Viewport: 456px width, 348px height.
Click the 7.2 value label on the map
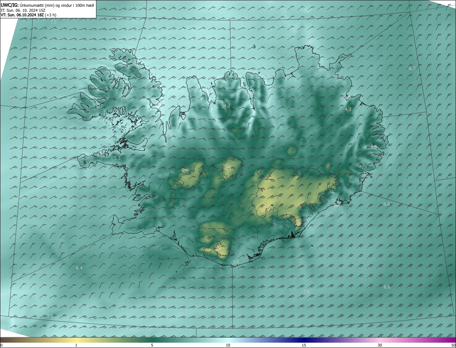point(50,316)
